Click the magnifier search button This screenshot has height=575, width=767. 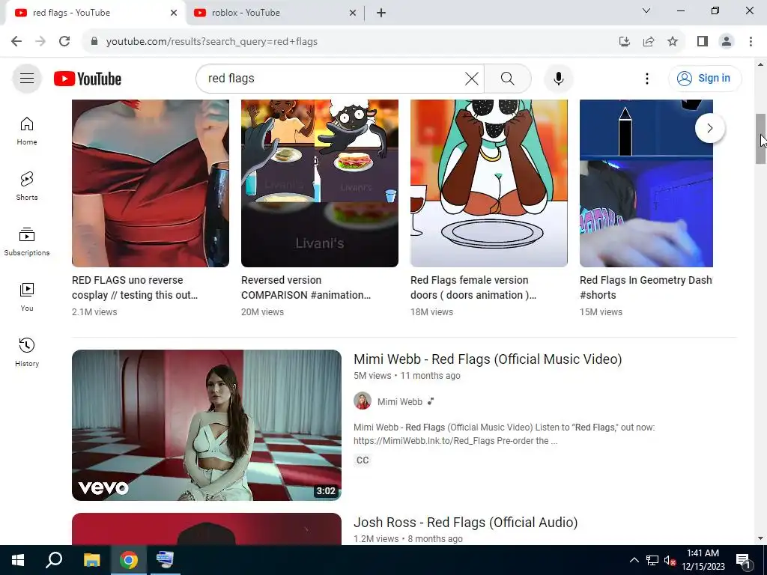[x=508, y=78]
